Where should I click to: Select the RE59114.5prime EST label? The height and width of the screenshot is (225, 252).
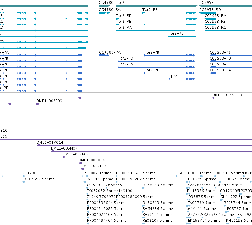[x=157, y=215]
